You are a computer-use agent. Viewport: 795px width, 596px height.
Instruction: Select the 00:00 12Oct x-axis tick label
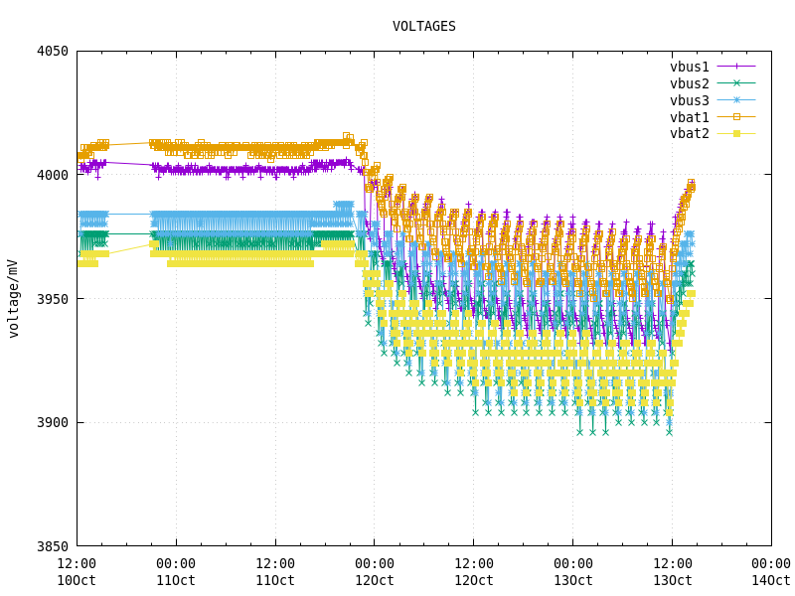tap(374, 572)
